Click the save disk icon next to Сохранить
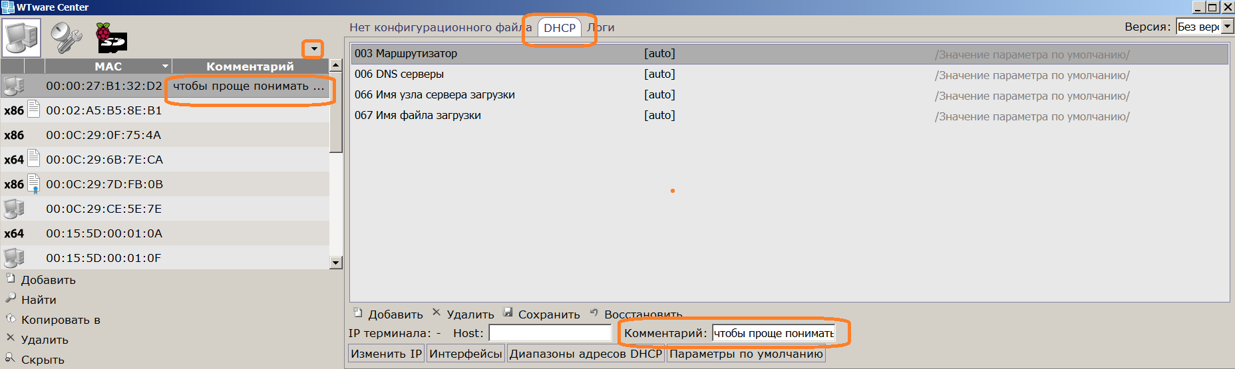 [x=508, y=312]
